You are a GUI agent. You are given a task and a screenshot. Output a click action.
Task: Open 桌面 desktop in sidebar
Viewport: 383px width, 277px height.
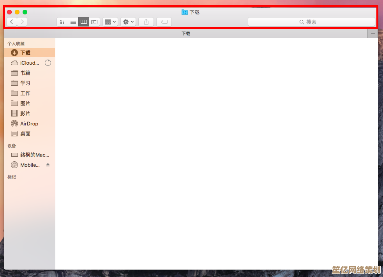pos(25,134)
